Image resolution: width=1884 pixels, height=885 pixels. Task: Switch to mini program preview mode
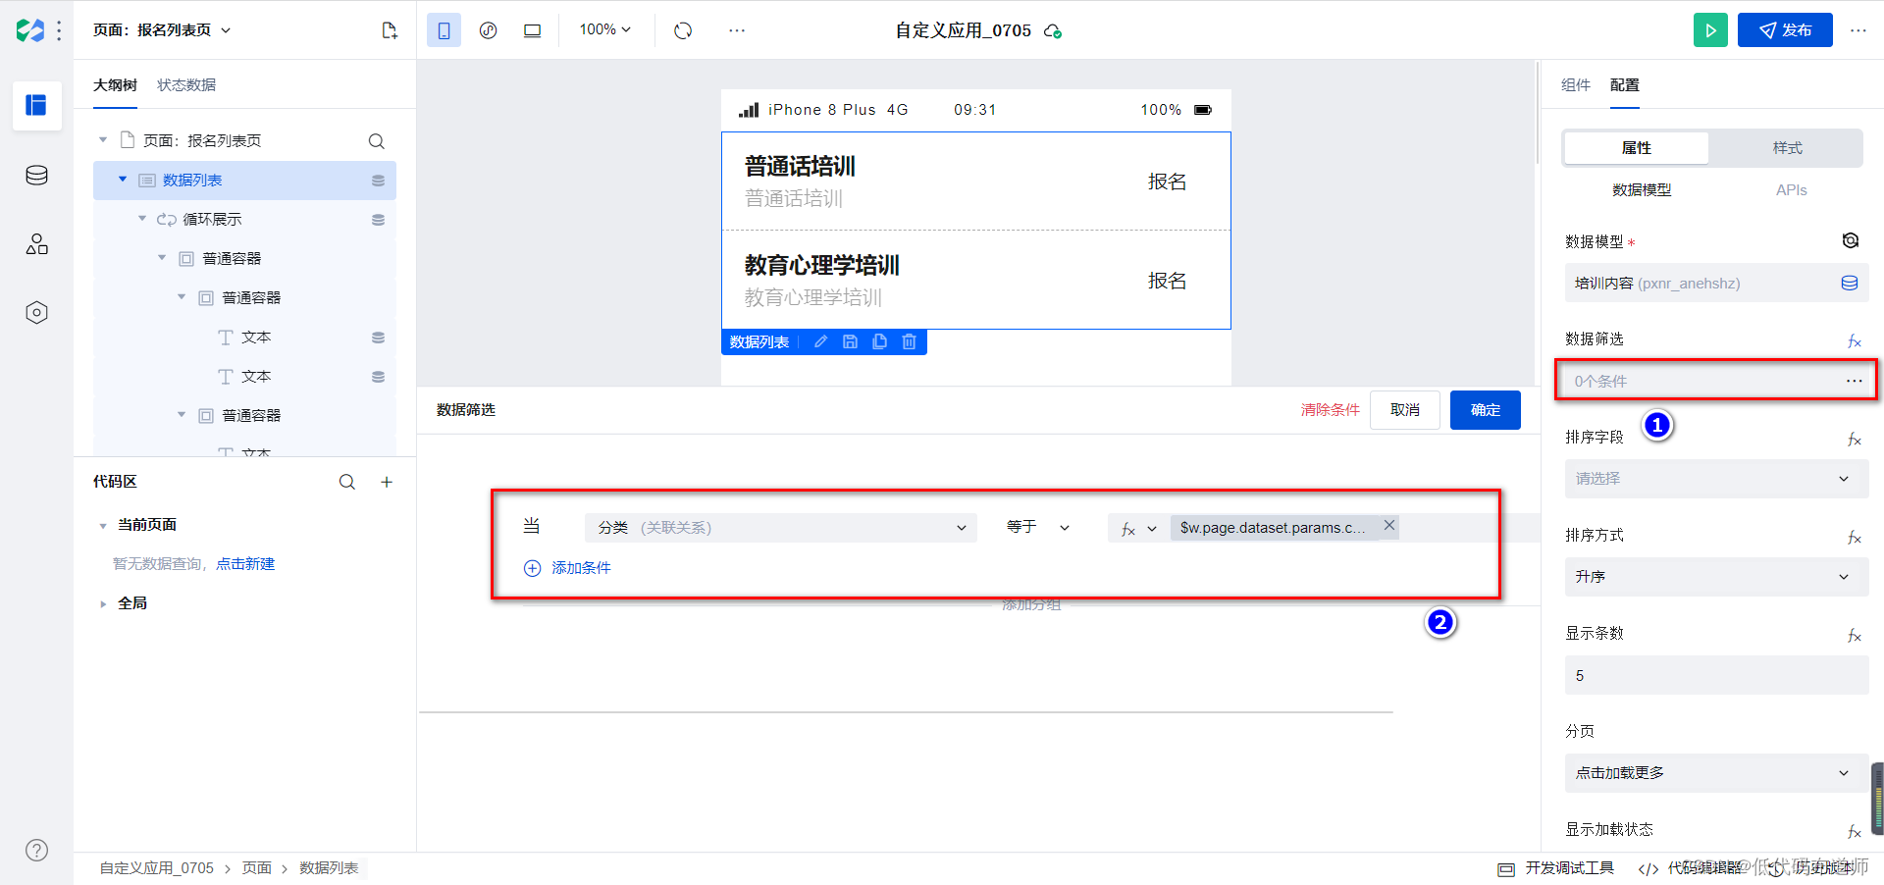coord(488,30)
